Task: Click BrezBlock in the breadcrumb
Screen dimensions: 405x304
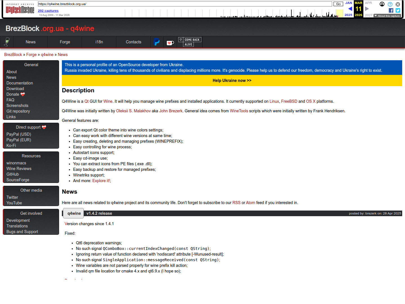Action: click(13, 55)
